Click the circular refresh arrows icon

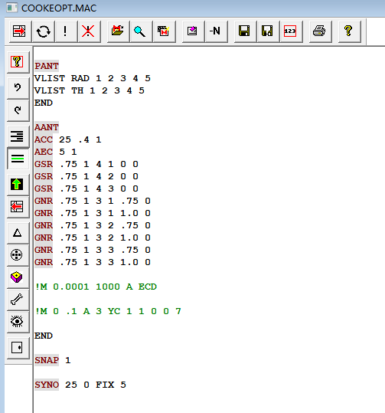pos(43,31)
